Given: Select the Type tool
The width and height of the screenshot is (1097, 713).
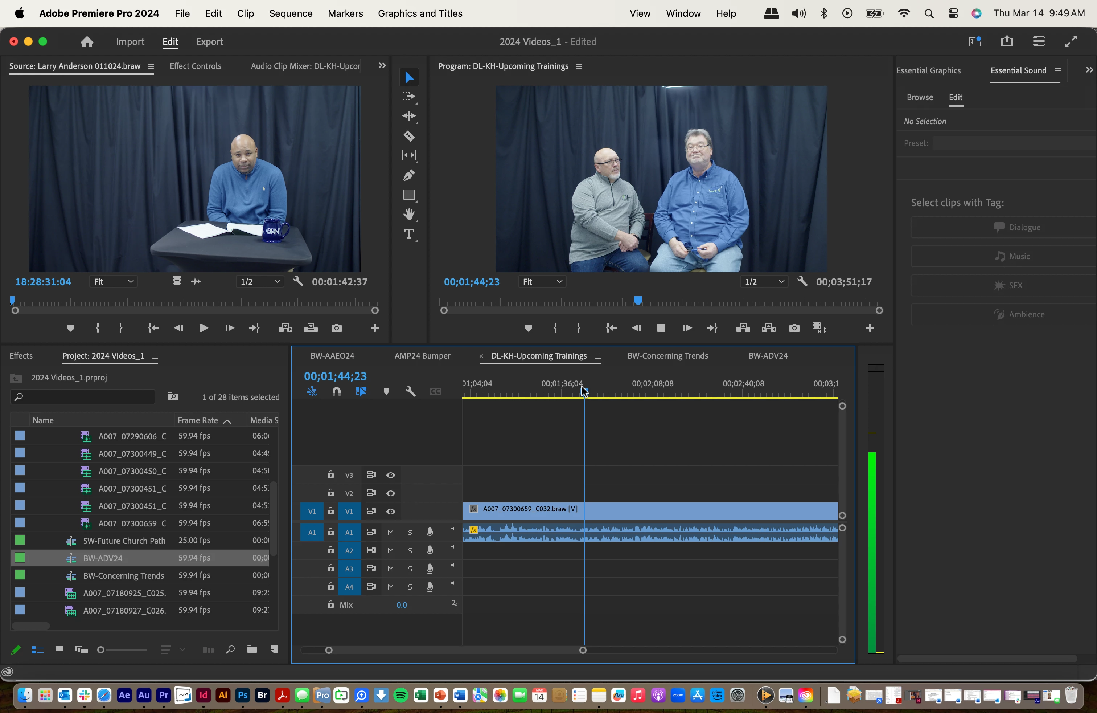Looking at the screenshot, I should point(409,234).
